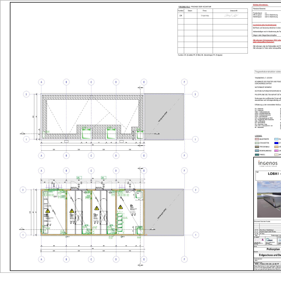Image resolution: width=281 pixels, height=281 pixels.
Task: Select grid bubble F above the upper plan
Action: coord(185,82)
